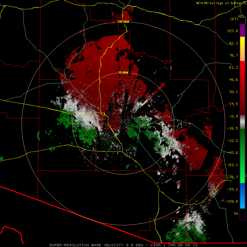The width and height of the screenshot is (247, 247).
Task: Click the 14.5 legend value
Action: coord(234,104)
